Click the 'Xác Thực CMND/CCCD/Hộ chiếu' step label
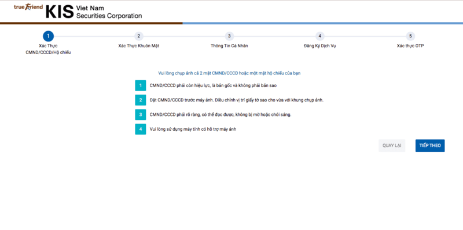463x230 pixels. point(48,49)
